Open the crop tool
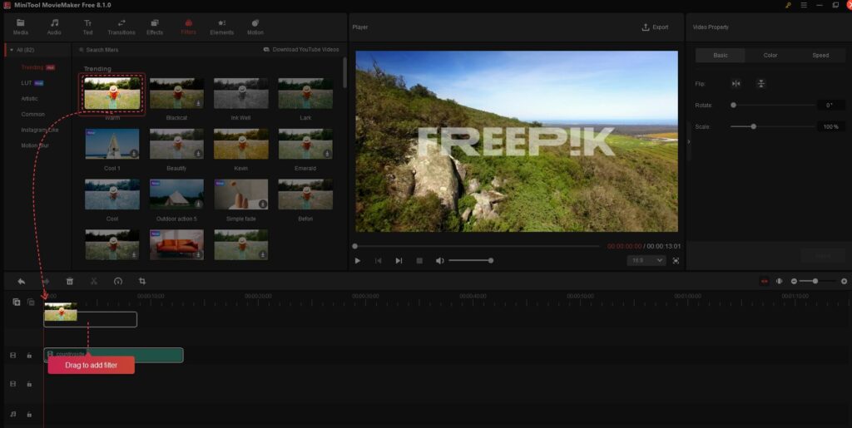 point(142,282)
